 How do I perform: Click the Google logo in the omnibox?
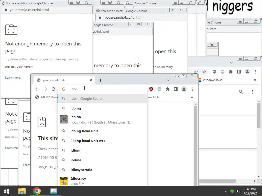tap(64, 89)
